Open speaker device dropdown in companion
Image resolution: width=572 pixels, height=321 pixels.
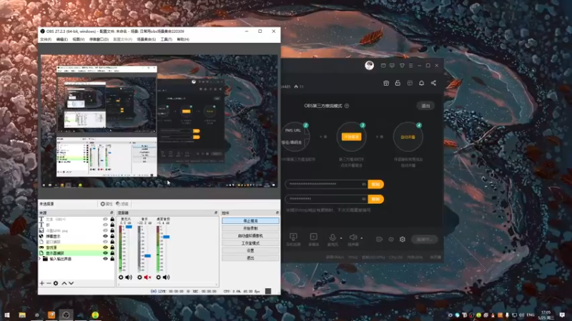pos(362,238)
